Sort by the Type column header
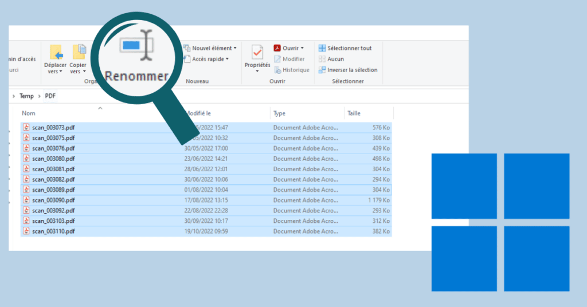The height and width of the screenshot is (307, 587). (x=280, y=113)
